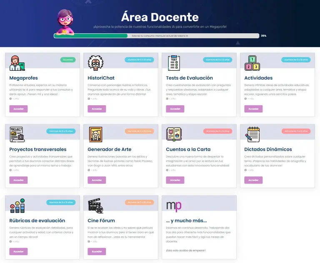Click the Tests de Evaluación checklist icon
Screen dimensions: 320x263
point(174,63)
